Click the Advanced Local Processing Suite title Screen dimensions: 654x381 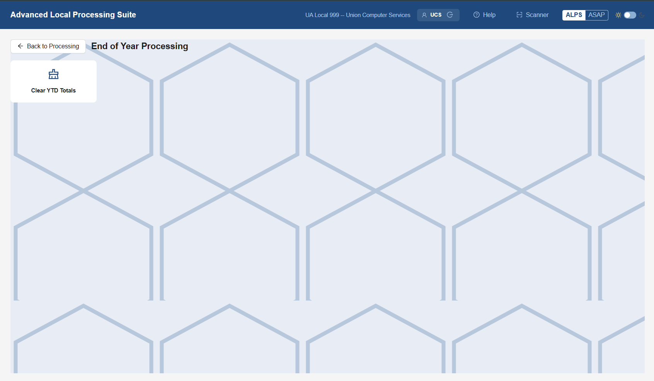(73, 15)
